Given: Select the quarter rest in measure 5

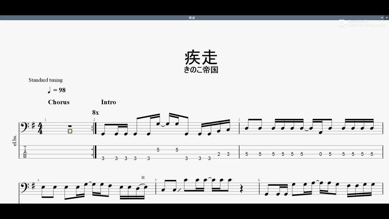Looking at the screenshot, I should coord(241,189).
